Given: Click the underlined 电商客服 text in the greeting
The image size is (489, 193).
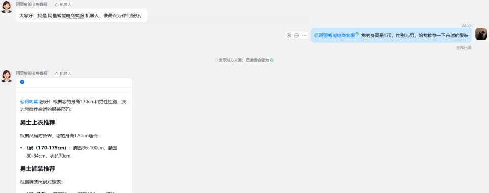Looking at the screenshot, I should point(75,16).
